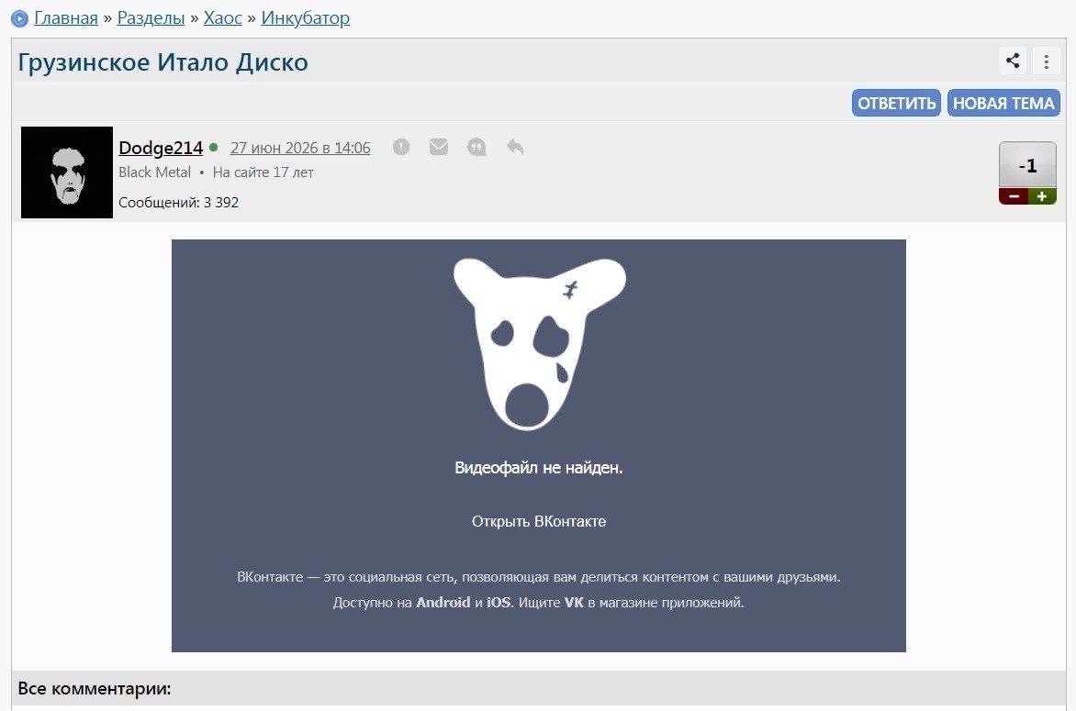Image resolution: width=1076 pixels, height=711 pixels.
Task: Open the three-dot more options menu
Action: click(x=1047, y=61)
